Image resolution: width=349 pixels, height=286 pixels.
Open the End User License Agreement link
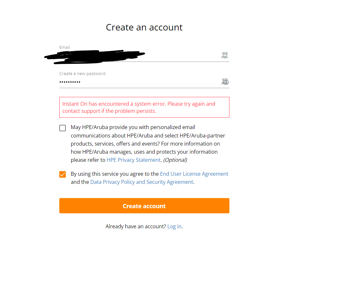[194, 174]
